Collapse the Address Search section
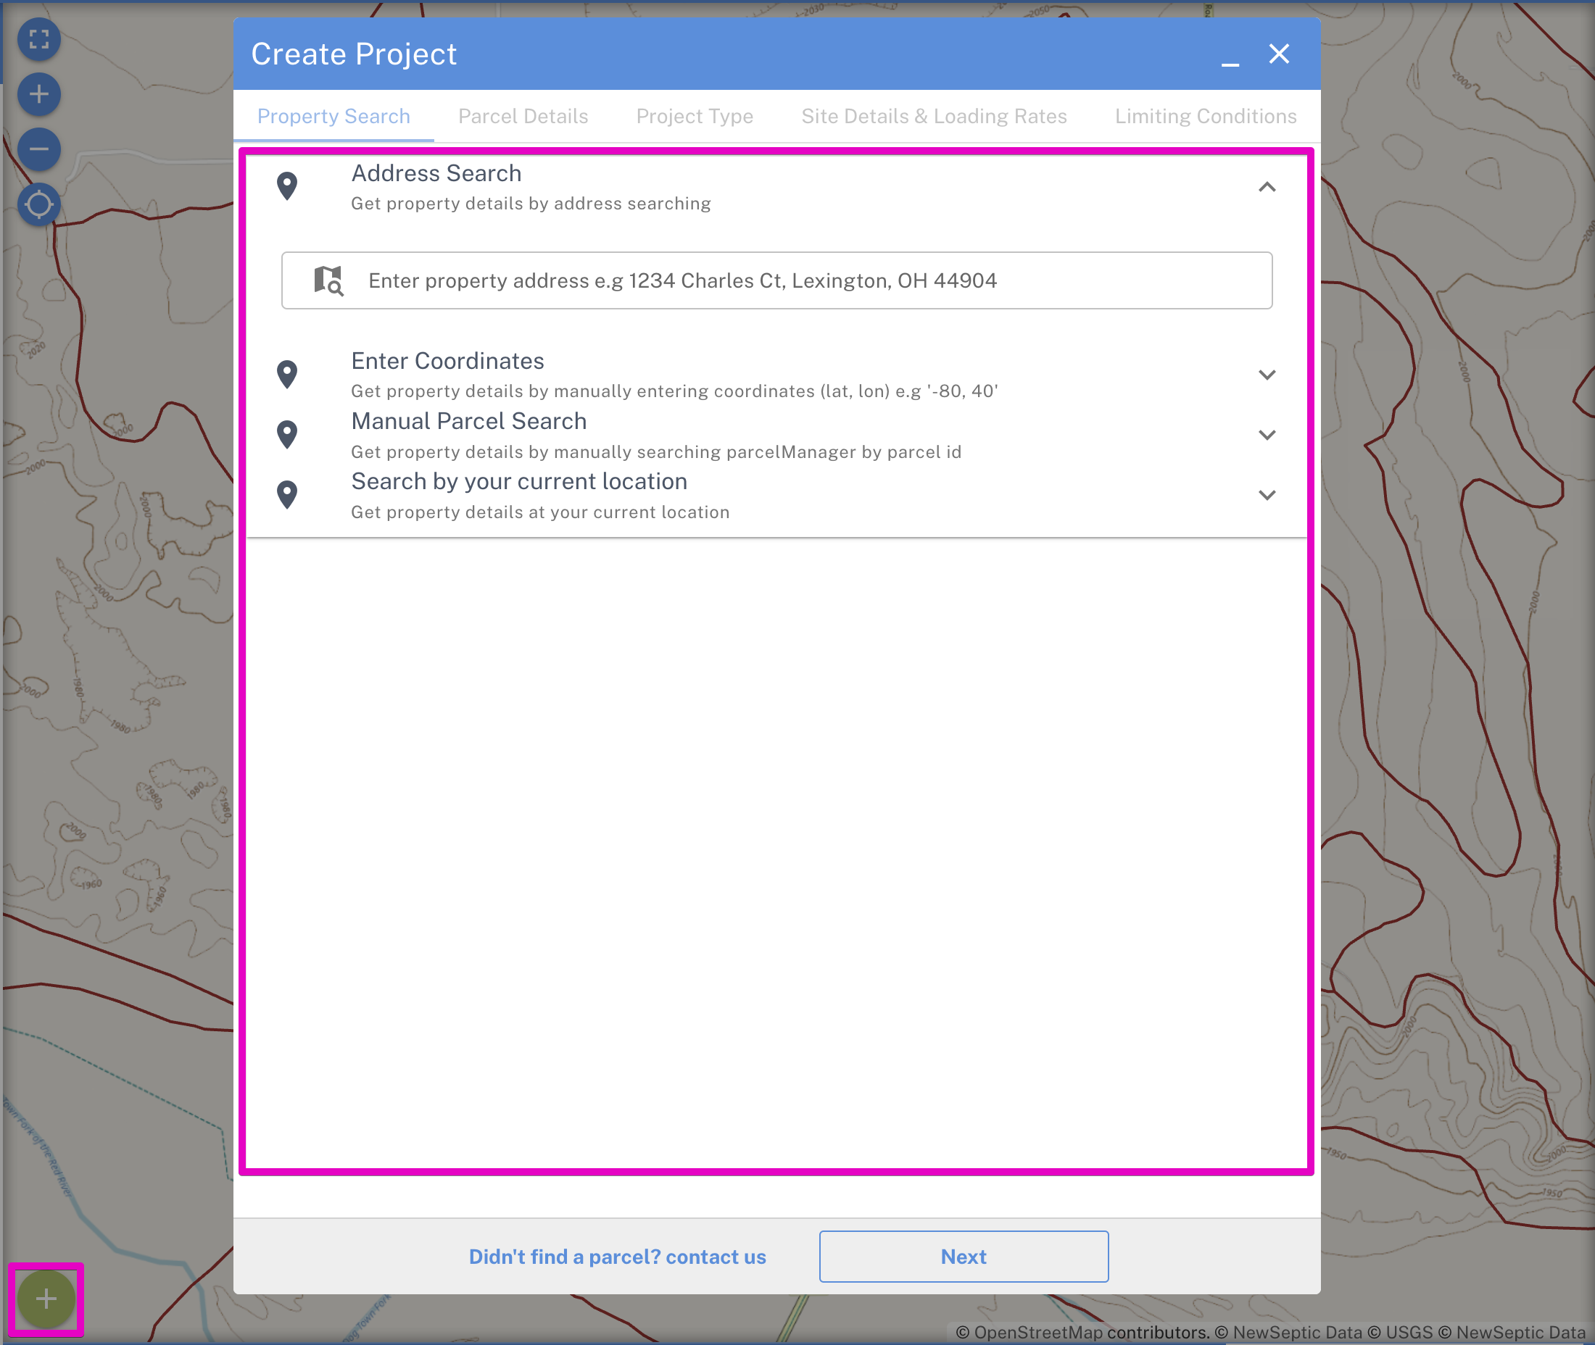Image resolution: width=1595 pixels, height=1345 pixels. click(x=1267, y=187)
